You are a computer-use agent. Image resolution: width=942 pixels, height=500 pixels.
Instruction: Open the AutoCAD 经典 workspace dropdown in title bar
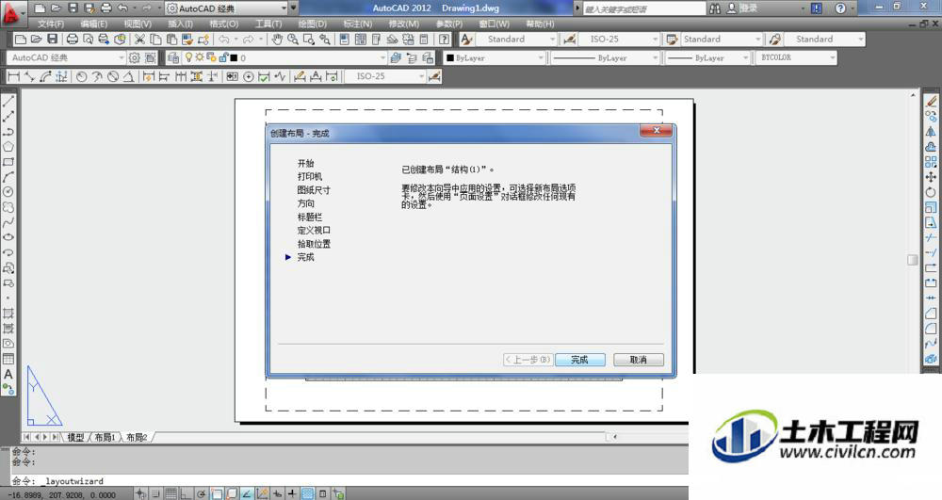pyautogui.click(x=226, y=8)
